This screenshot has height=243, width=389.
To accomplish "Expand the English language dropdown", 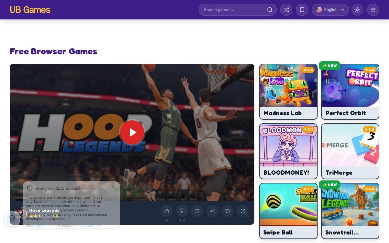I will pos(330,10).
